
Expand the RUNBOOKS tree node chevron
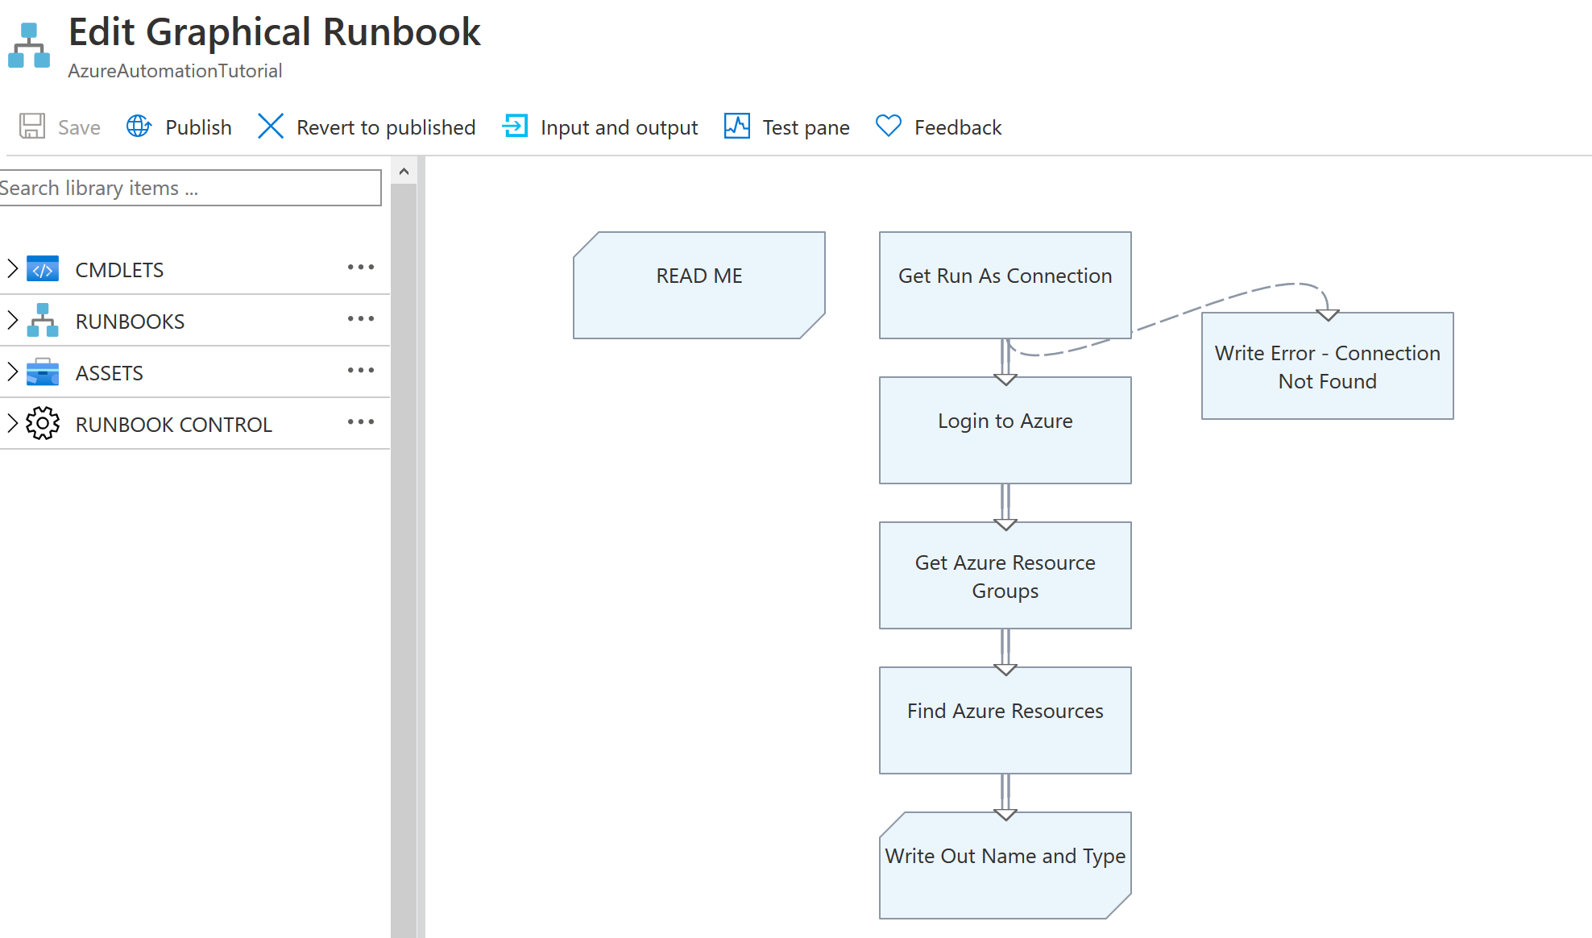[x=12, y=321]
